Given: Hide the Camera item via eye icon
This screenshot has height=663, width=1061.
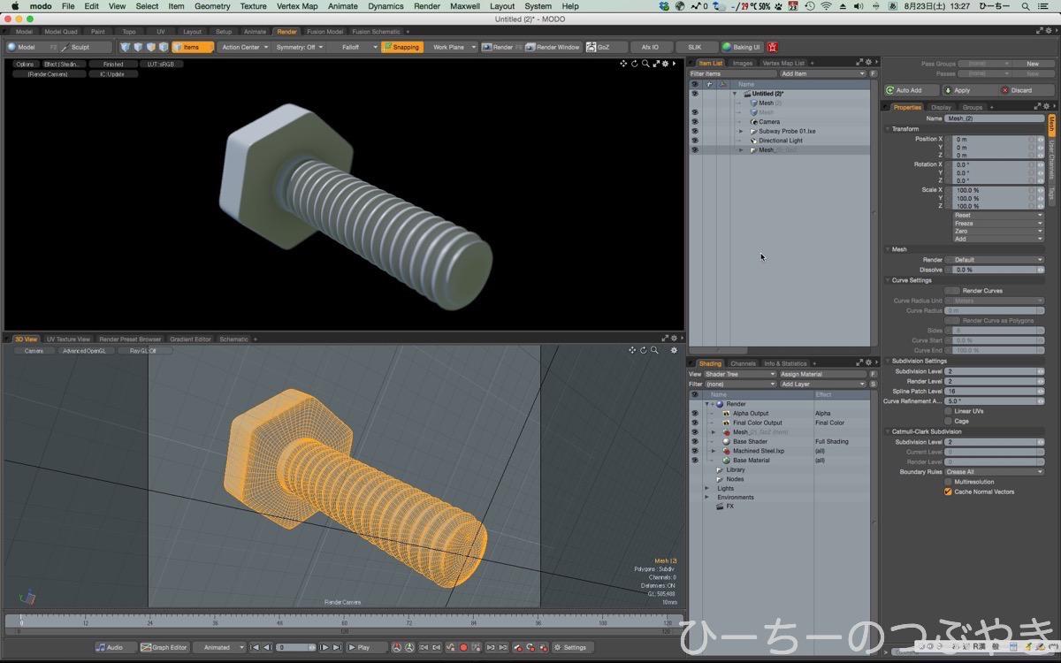Looking at the screenshot, I should pos(694,121).
